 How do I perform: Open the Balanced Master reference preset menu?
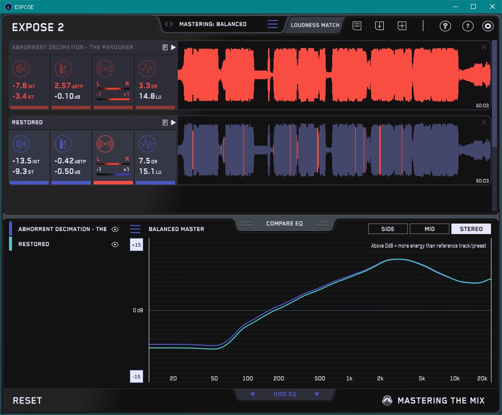tap(135, 229)
